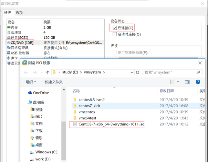Refresh the vmsystem folder listing

click(138, 72)
